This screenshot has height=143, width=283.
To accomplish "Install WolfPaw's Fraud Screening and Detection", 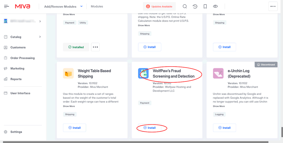I will (x=149, y=127).
